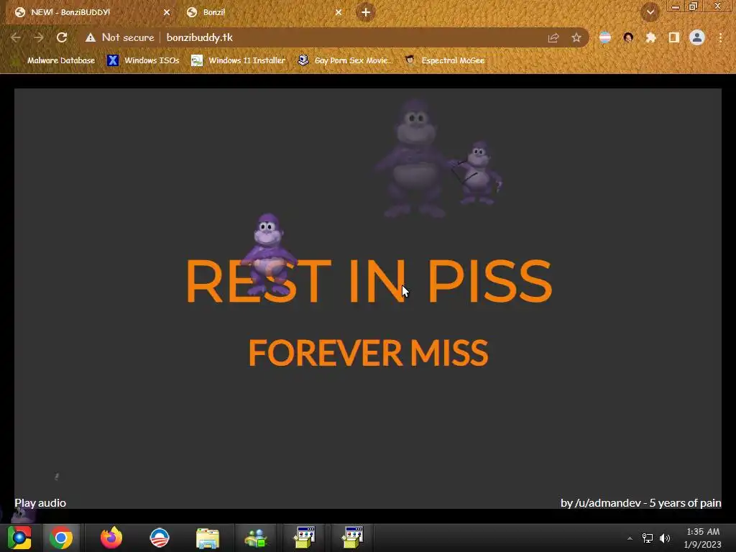This screenshot has width=736, height=552.
Task: Click the bright Bonzi gorilla over REST
Action: 269,255
